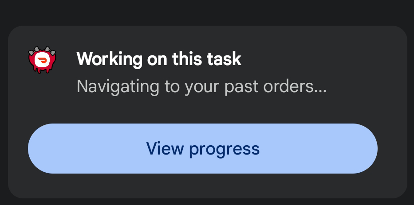Tap the word "progress" on the blue button
This screenshot has width=414, height=205.
click(x=224, y=149)
